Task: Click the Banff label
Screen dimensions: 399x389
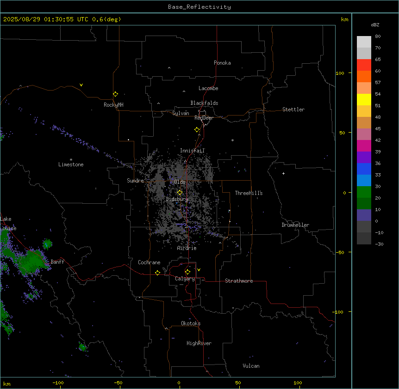Action: 57,262
